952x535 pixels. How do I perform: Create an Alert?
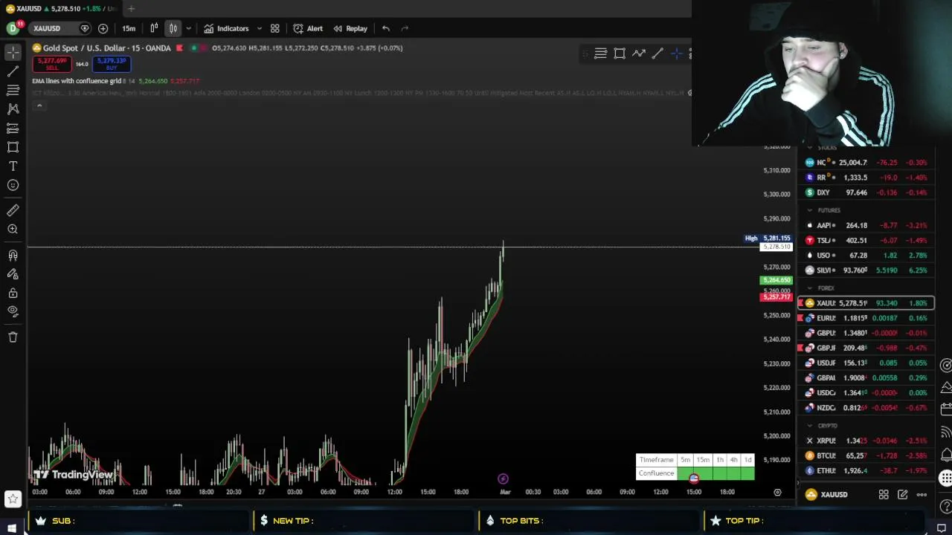pyautogui.click(x=308, y=28)
